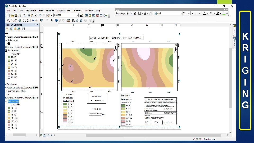This screenshot has width=254, height=143.
Task: Toggle the Estaciones layer checkbox
Action: tap(6, 41)
